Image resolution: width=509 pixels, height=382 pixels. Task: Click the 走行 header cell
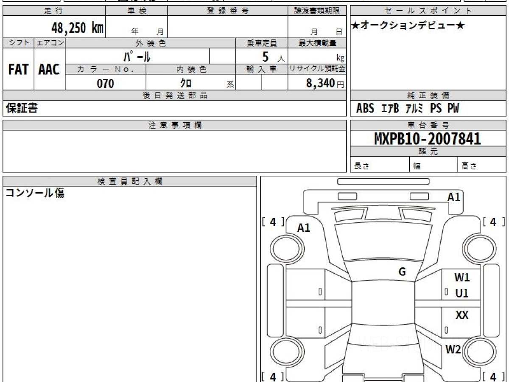pyautogui.click(x=54, y=11)
